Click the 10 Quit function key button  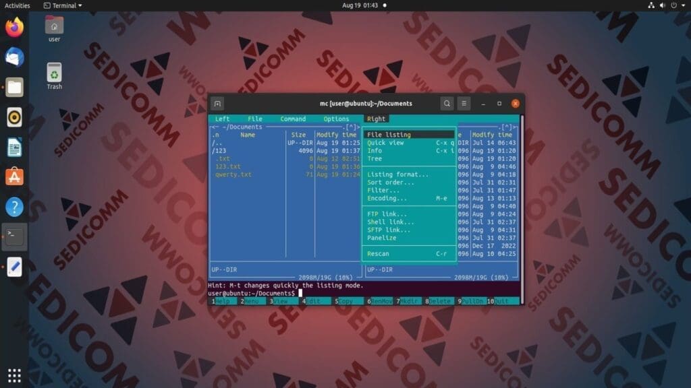click(501, 301)
